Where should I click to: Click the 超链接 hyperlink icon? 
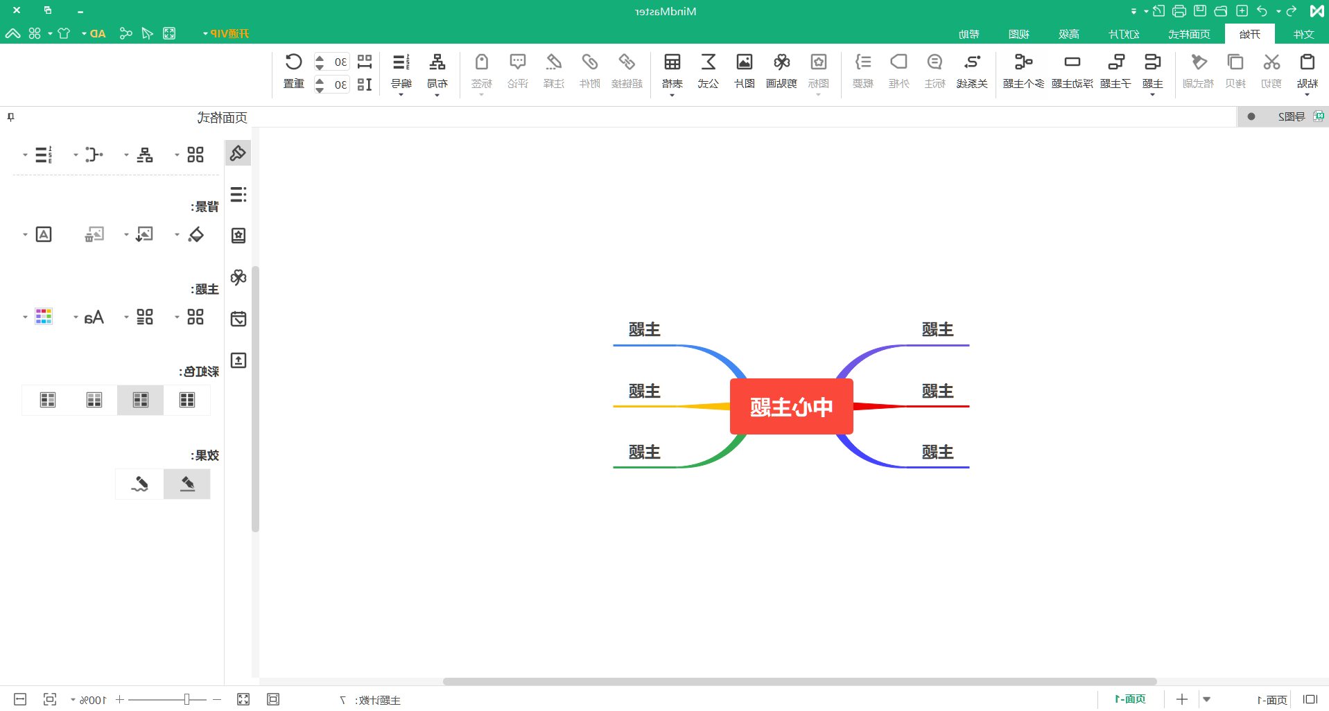[x=627, y=62]
